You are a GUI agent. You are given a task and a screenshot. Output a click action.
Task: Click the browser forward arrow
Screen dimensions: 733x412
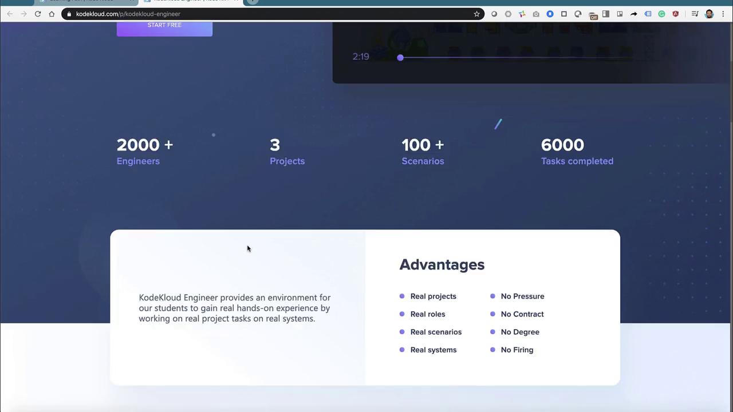[23, 14]
